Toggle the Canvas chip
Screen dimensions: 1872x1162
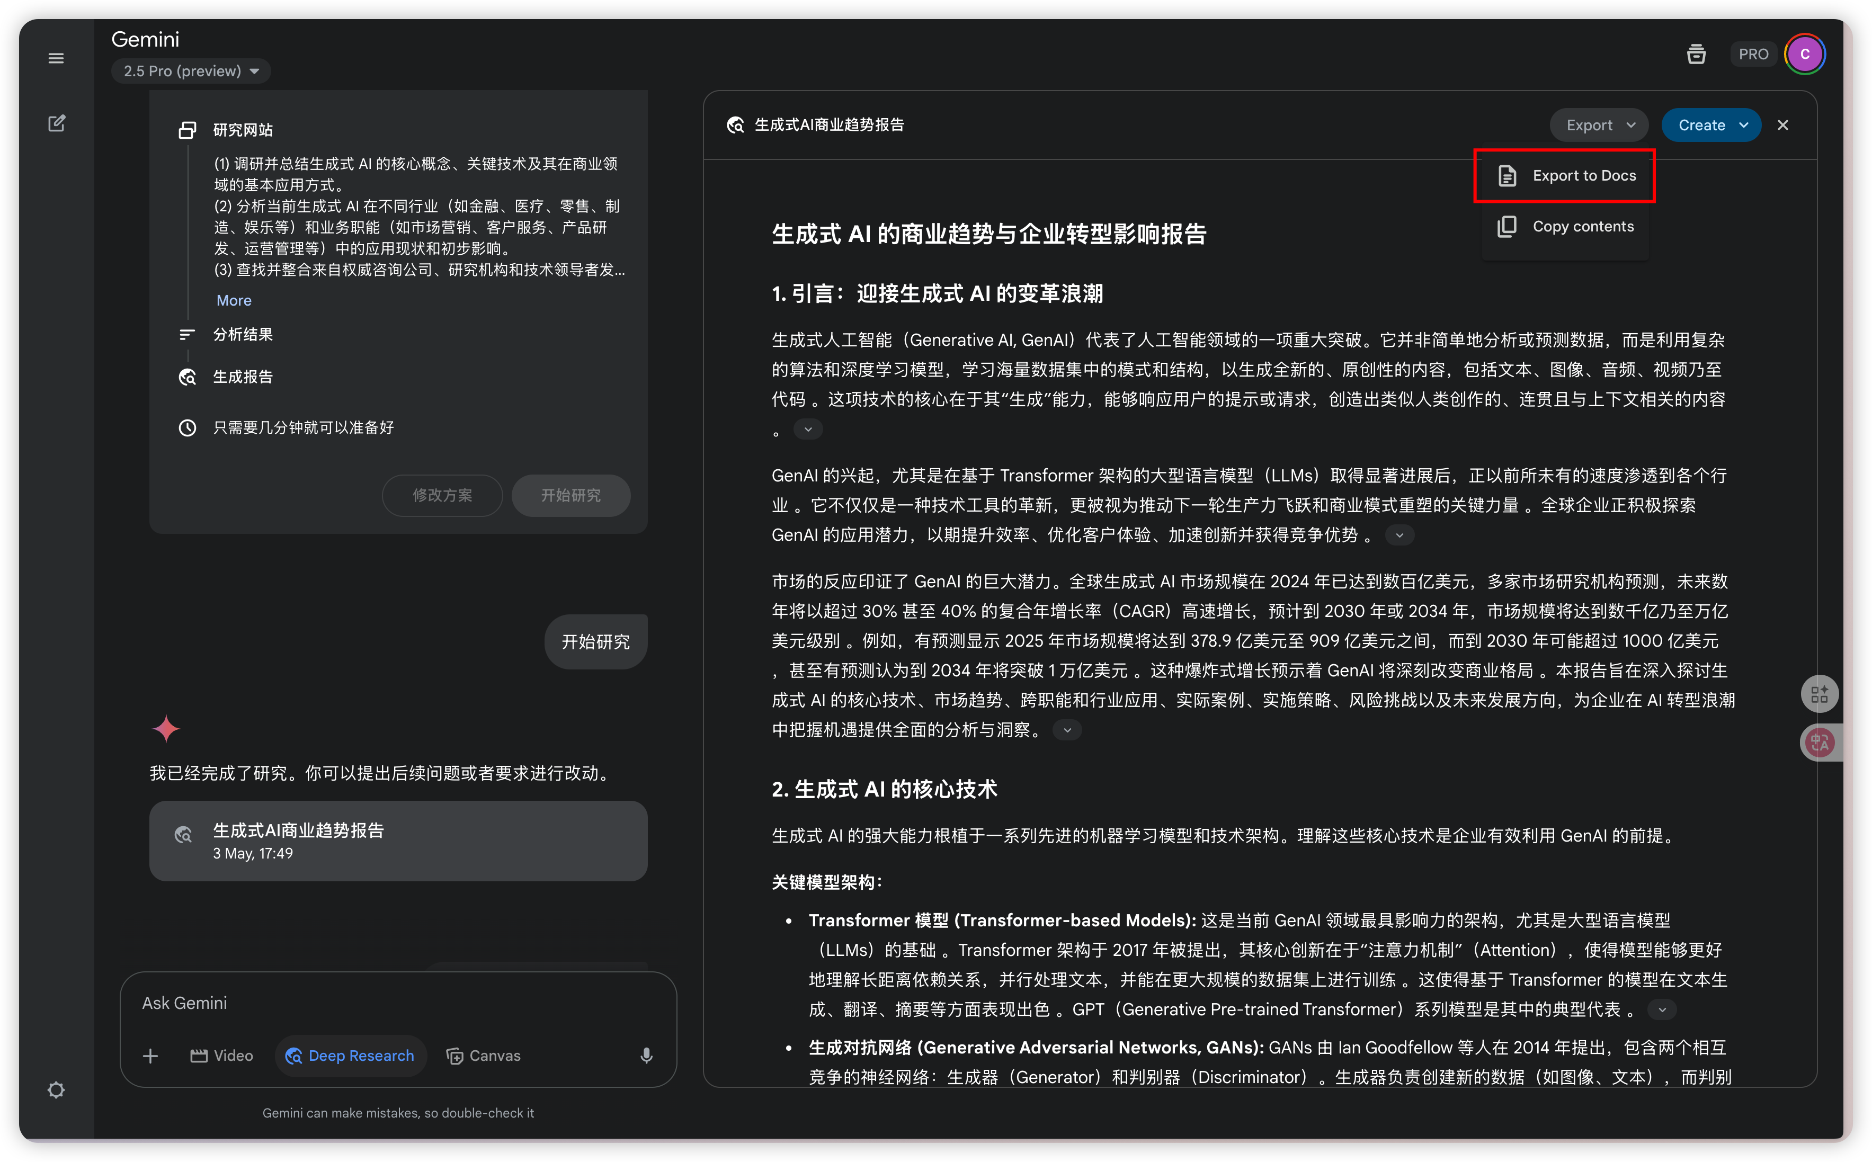(484, 1056)
